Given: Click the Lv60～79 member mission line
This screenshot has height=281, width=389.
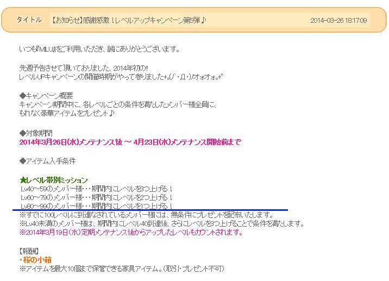Looking at the screenshot, I should point(96,197).
